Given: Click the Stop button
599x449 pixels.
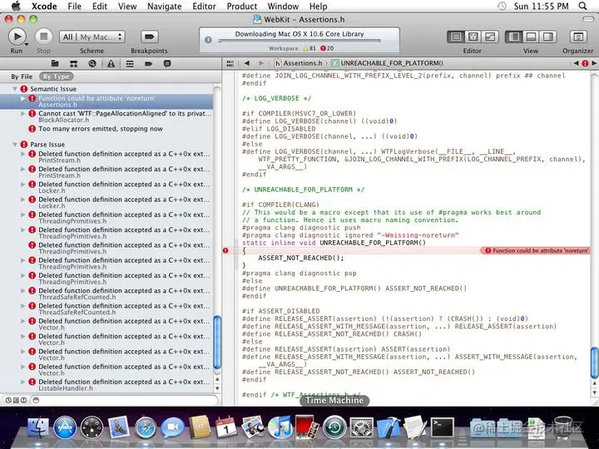Looking at the screenshot, I should (43, 37).
